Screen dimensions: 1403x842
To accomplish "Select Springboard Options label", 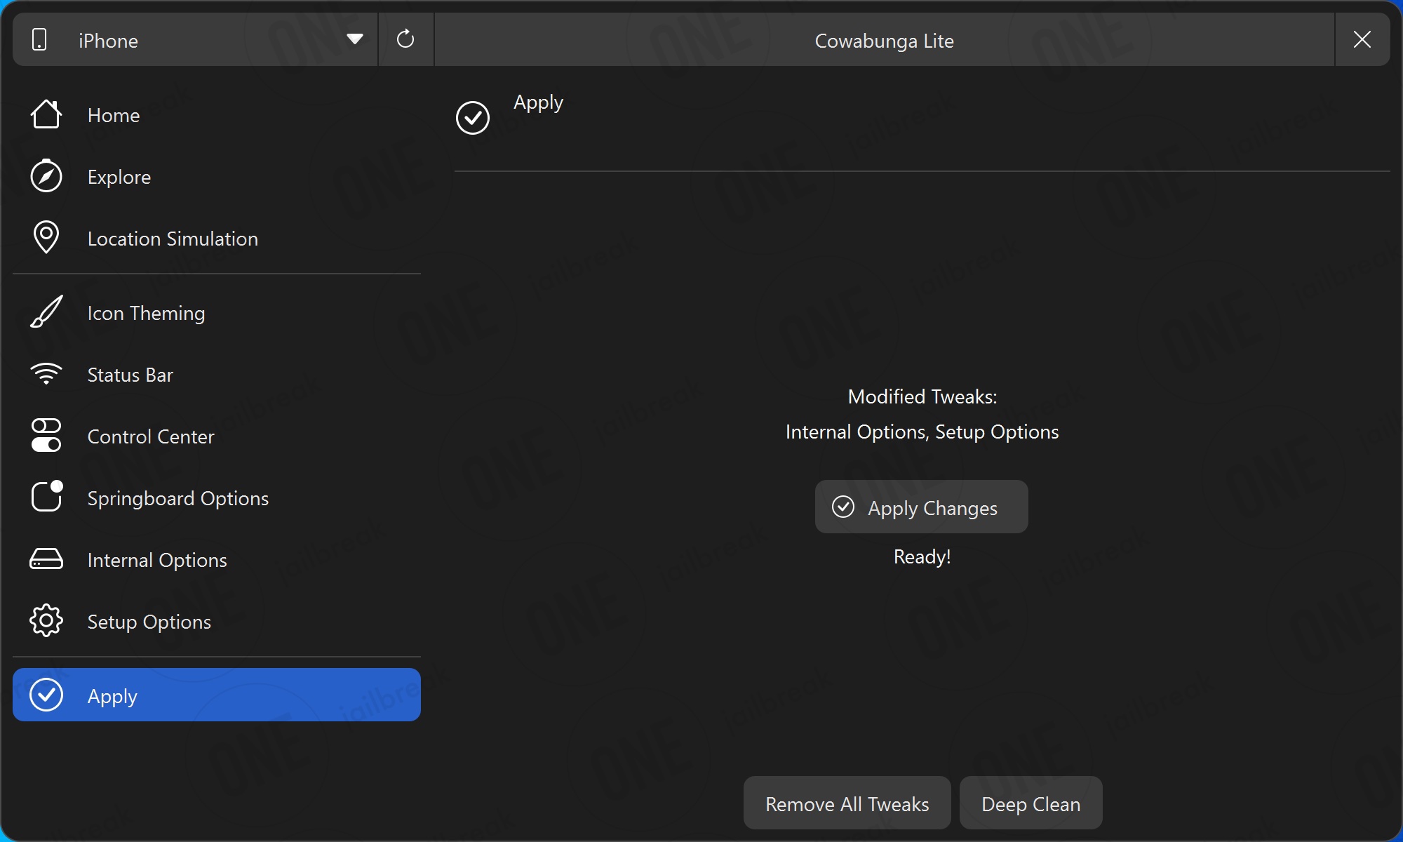I will click(178, 498).
